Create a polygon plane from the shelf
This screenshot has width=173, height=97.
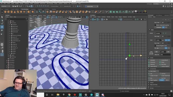[21, 12]
